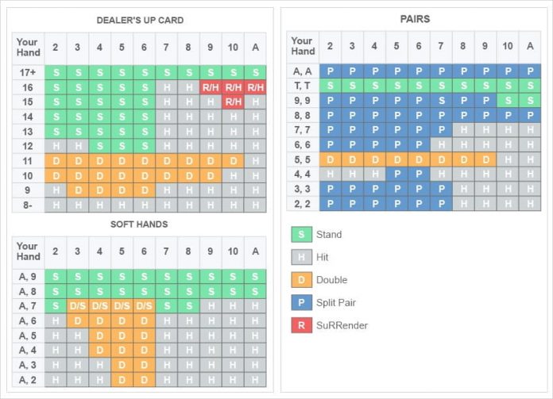
Task: Select the R/H cell in hand 15 row
Action: click(x=233, y=102)
